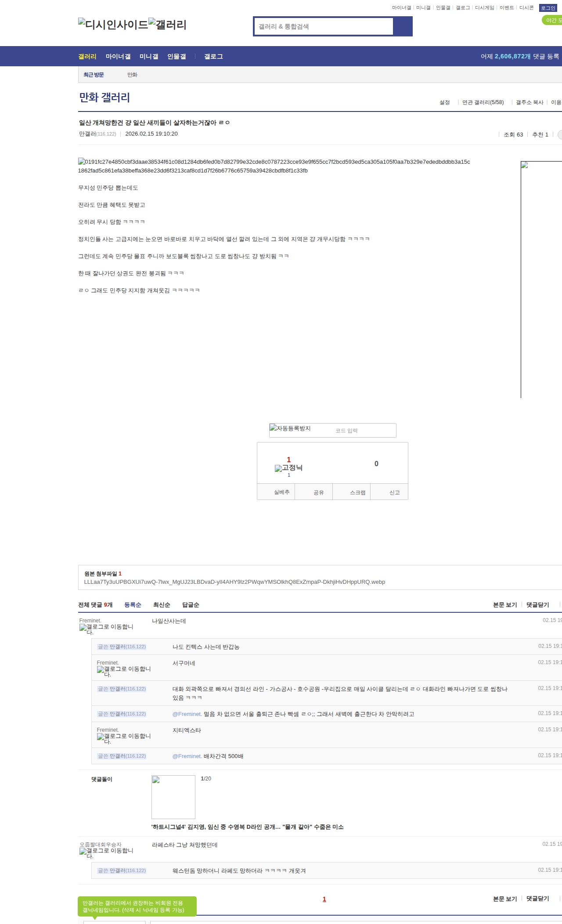Open comment page 1 in pagination
This screenshot has width=562, height=924.
[x=324, y=899]
